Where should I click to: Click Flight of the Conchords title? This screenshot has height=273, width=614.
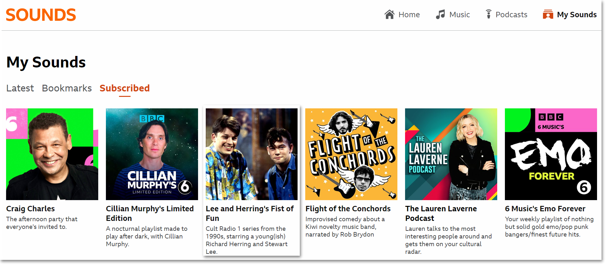(x=348, y=209)
